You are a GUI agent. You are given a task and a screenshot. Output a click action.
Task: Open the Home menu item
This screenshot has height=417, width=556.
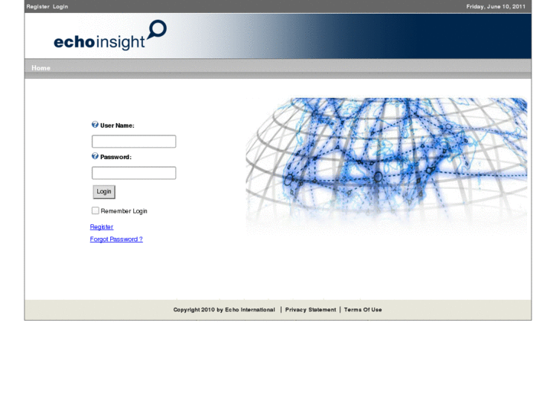[41, 68]
